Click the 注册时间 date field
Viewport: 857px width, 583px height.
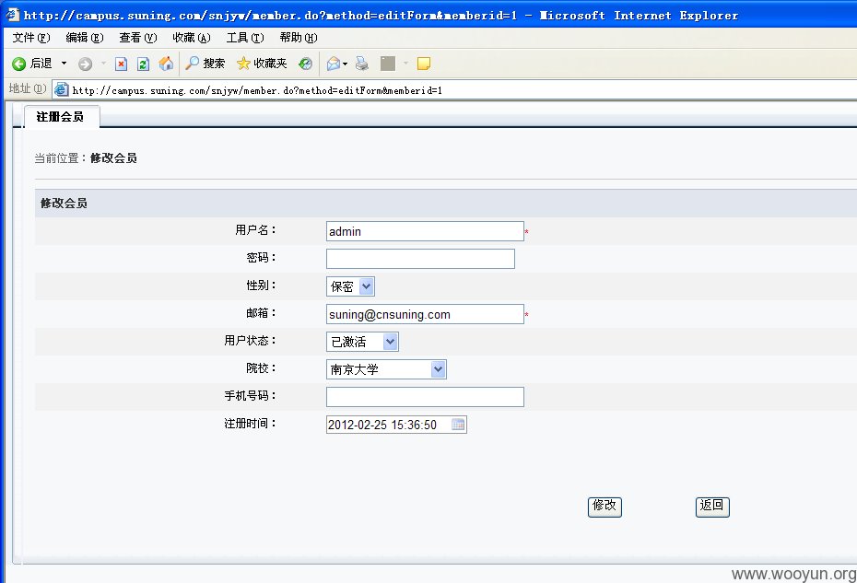pos(396,425)
